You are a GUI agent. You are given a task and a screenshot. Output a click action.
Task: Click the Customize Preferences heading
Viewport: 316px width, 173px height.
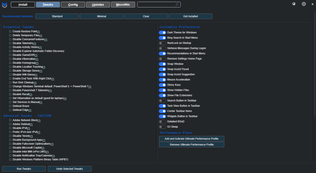click(180, 27)
